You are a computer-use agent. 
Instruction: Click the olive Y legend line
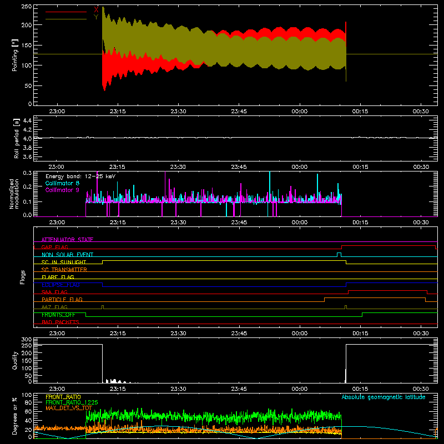[x=66, y=19]
